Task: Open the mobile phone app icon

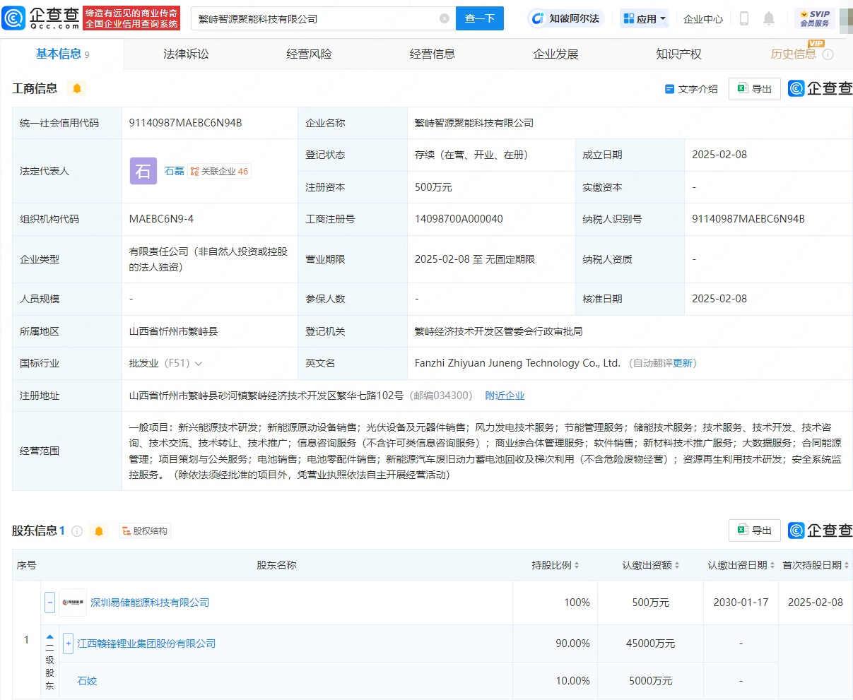Action: coord(744,18)
